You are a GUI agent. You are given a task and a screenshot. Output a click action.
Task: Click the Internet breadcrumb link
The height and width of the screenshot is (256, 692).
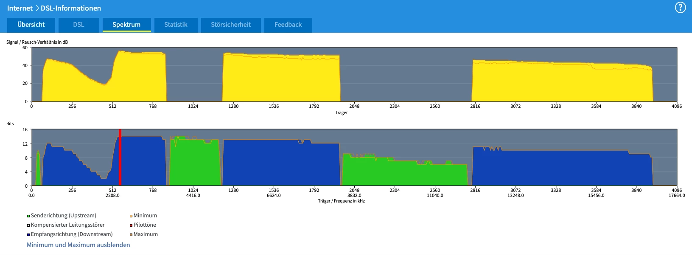[20, 8]
